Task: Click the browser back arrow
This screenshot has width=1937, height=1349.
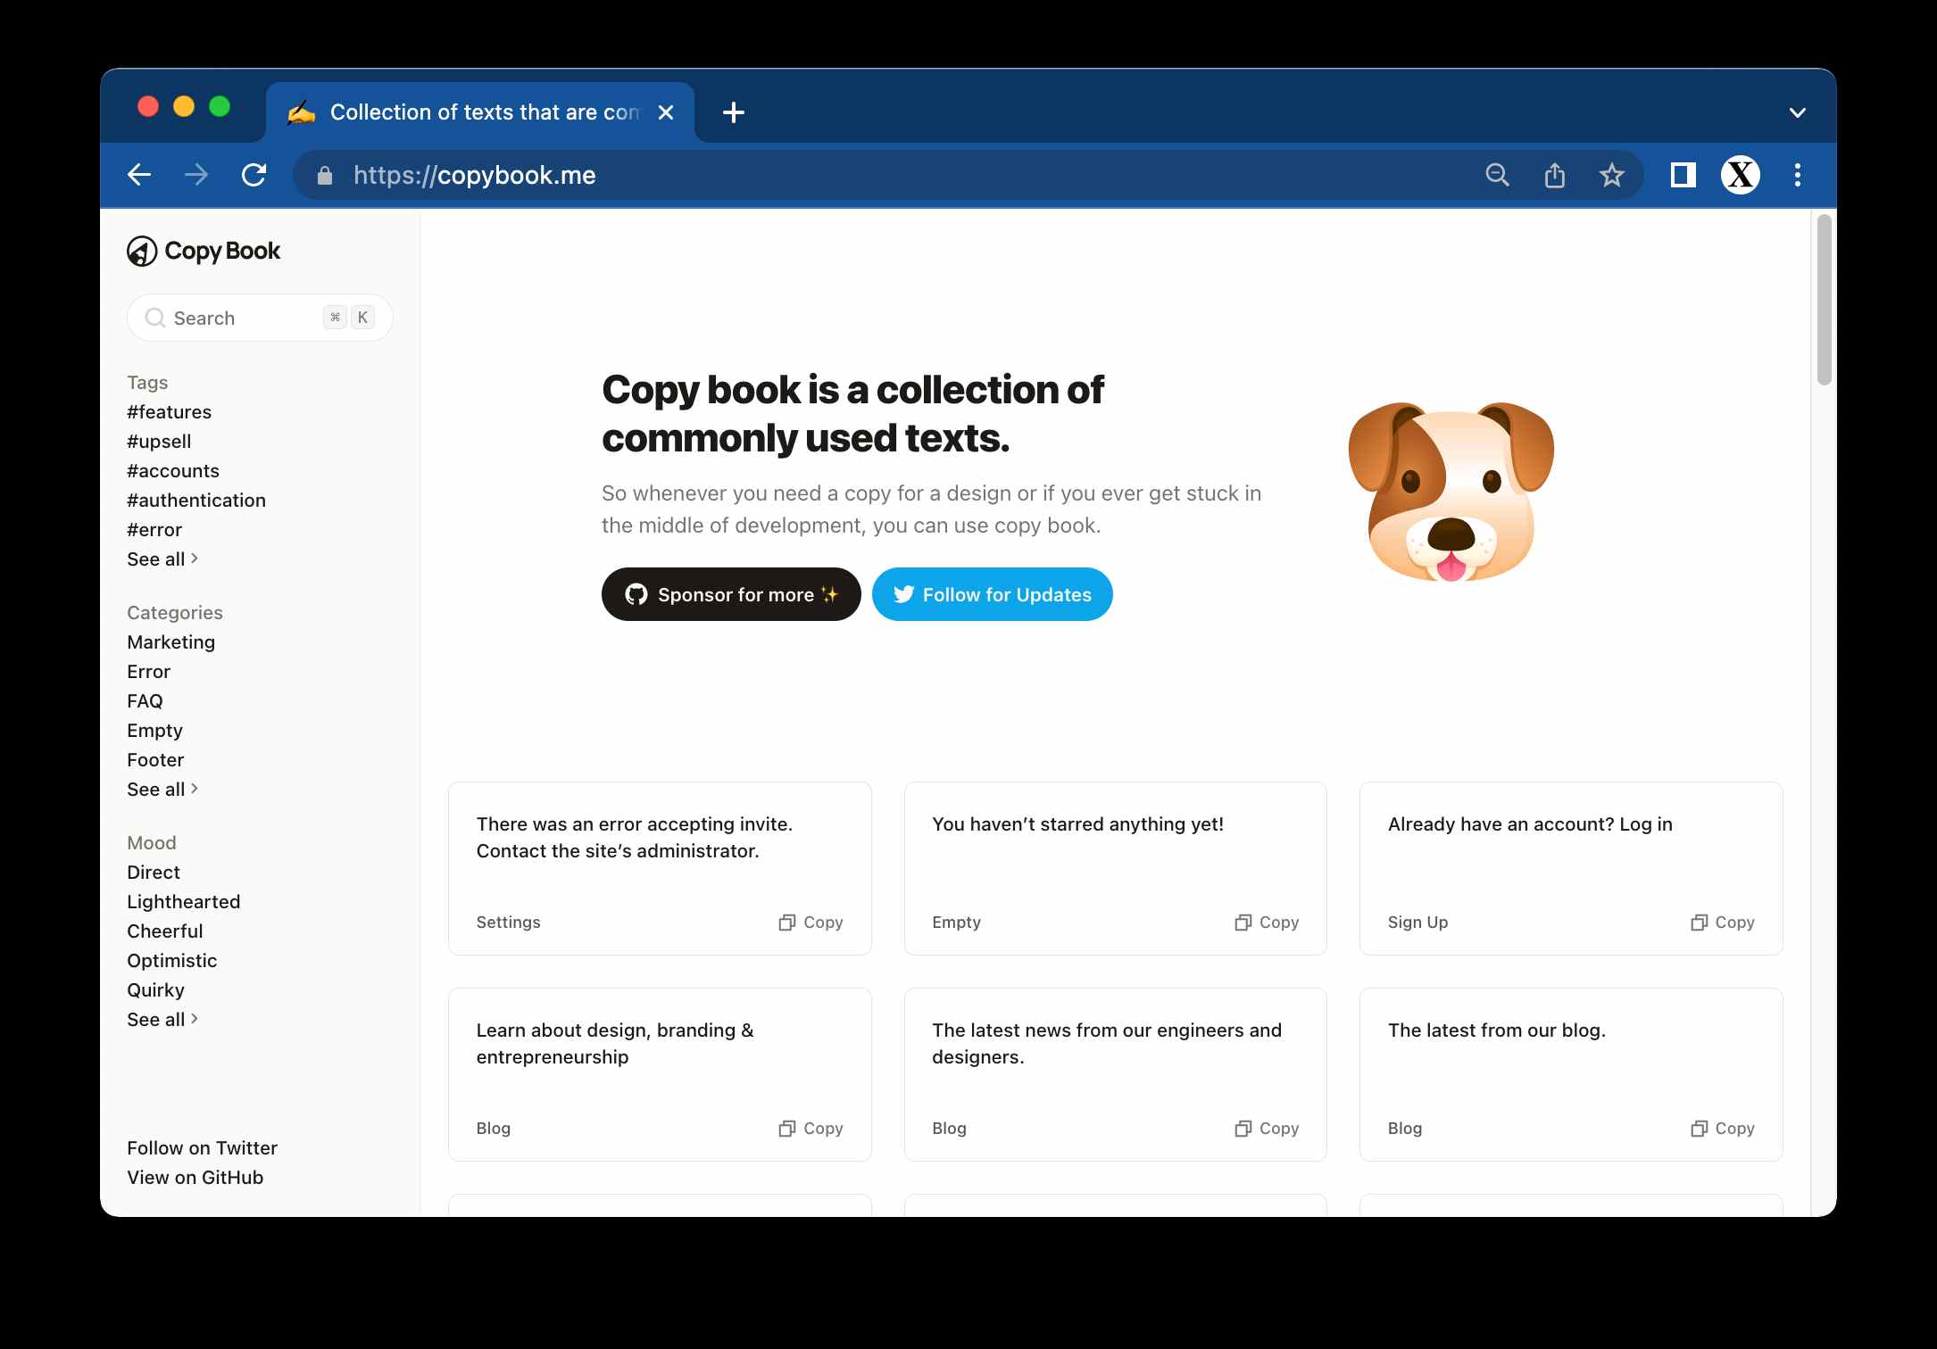Action: click(139, 175)
